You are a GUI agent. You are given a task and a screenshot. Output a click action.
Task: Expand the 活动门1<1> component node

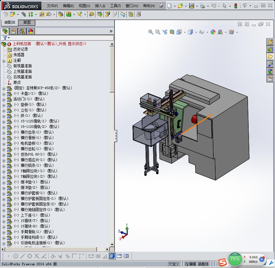4,100
